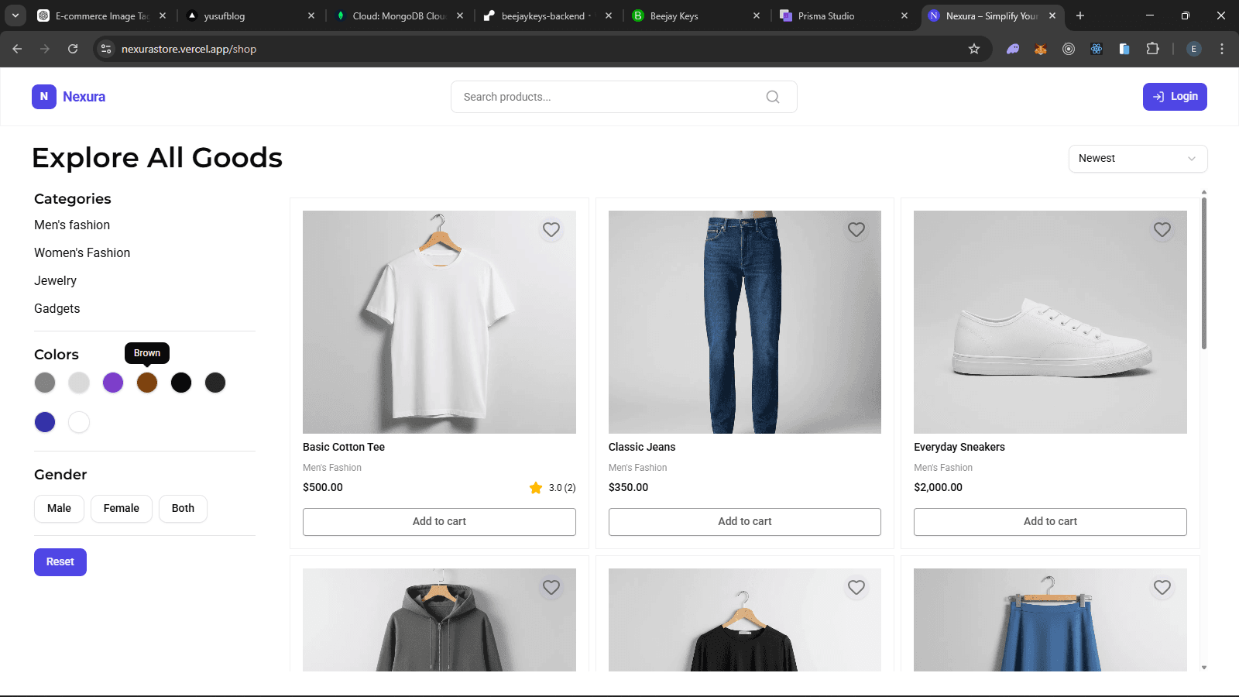Open the Everyday Sneakers product image
The width and height of the screenshot is (1239, 697).
pyautogui.click(x=1050, y=322)
